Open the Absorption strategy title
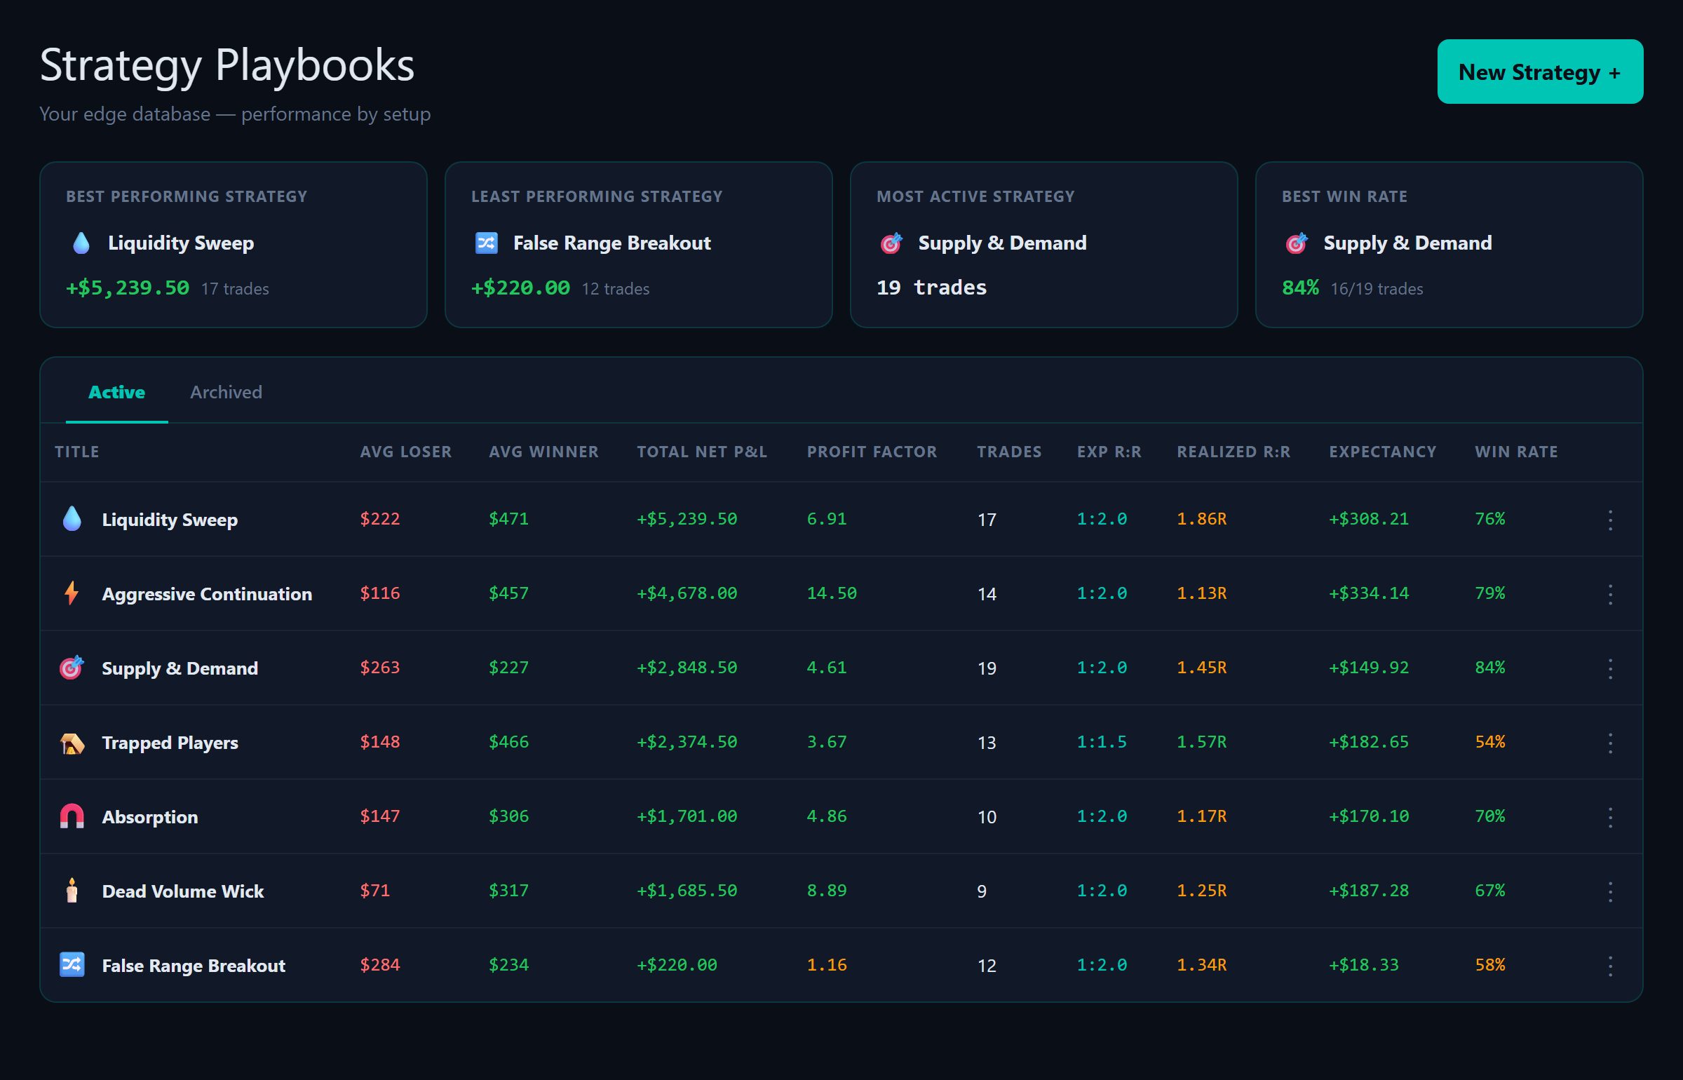The width and height of the screenshot is (1683, 1080). click(150, 817)
